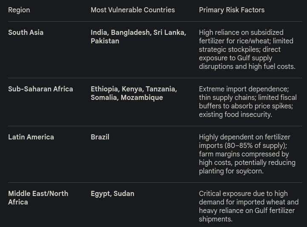Select the Latin America row label

[x=31, y=137]
